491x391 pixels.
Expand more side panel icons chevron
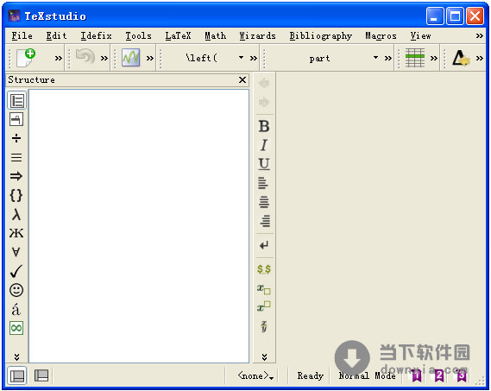tap(16, 356)
